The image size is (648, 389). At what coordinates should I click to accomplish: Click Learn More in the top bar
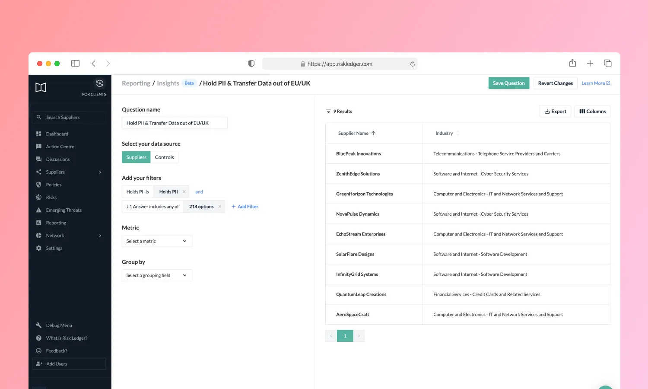click(596, 83)
